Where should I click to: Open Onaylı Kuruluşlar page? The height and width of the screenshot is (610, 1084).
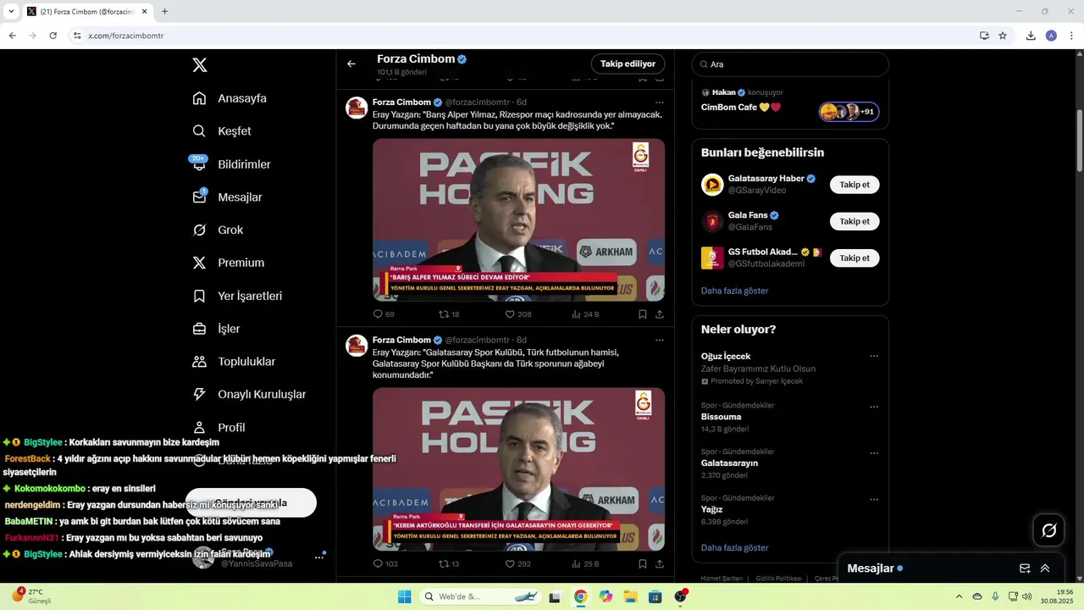[x=249, y=395]
